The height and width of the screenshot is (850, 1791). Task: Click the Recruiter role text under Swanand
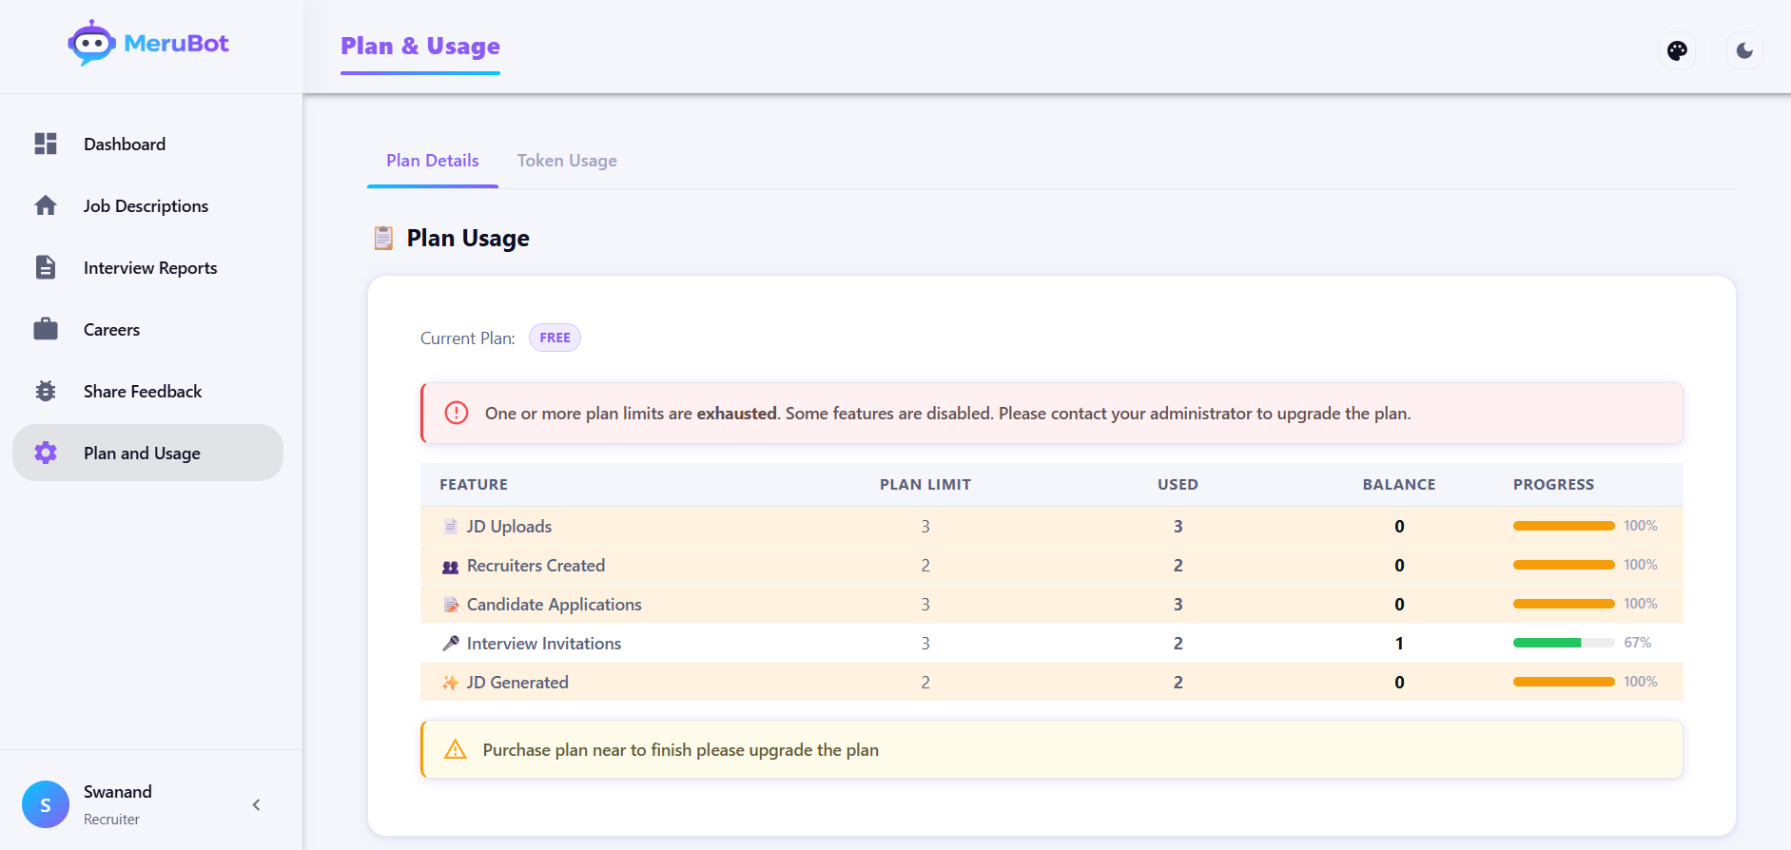tap(111, 819)
